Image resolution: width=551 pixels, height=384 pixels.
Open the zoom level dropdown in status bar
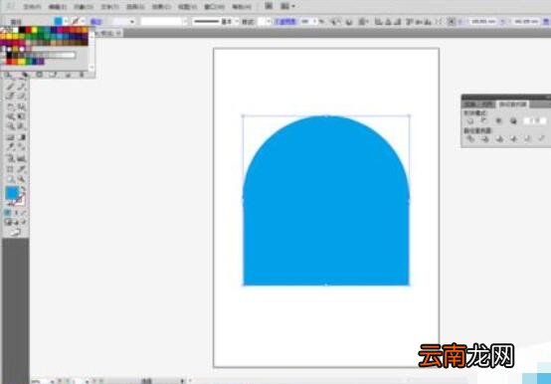point(52,381)
